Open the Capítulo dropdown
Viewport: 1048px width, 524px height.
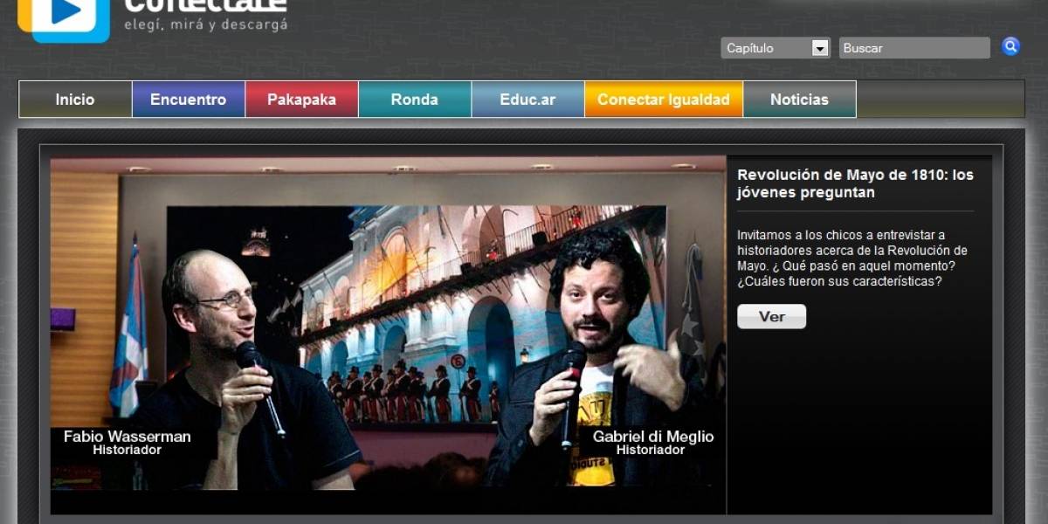(776, 48)
